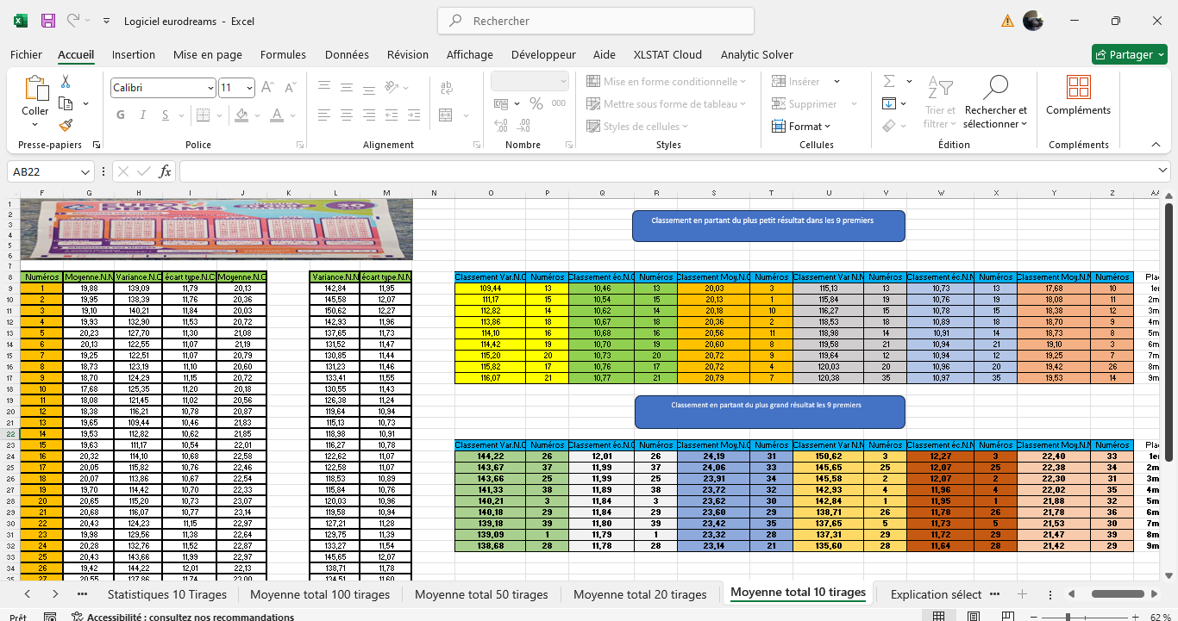Save the workbook with the disk icon
This screenshot has width=1178, height=621.
pos(48,21)
